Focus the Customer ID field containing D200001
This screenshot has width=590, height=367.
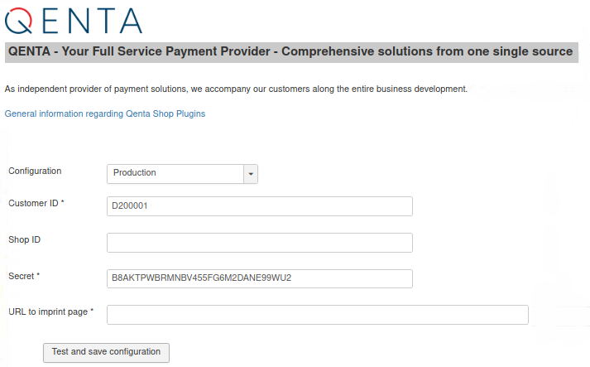pos(260,206)
